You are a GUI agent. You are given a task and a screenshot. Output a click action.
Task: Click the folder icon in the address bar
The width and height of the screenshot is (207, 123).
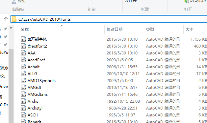click(x=14, y=19)
